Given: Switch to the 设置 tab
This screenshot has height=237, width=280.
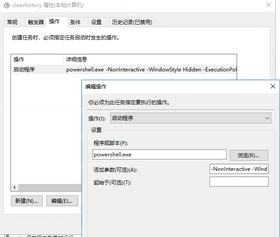Looking at the screenshot, I should [96, 22].
